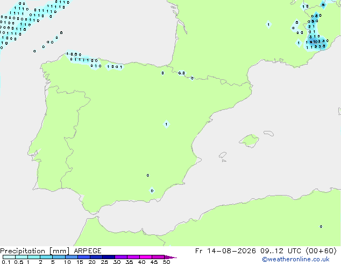Click the 'Fr 14-08-2026' date text
The height and width of the screenshot is (264, 341).
[x=225, y=251]
